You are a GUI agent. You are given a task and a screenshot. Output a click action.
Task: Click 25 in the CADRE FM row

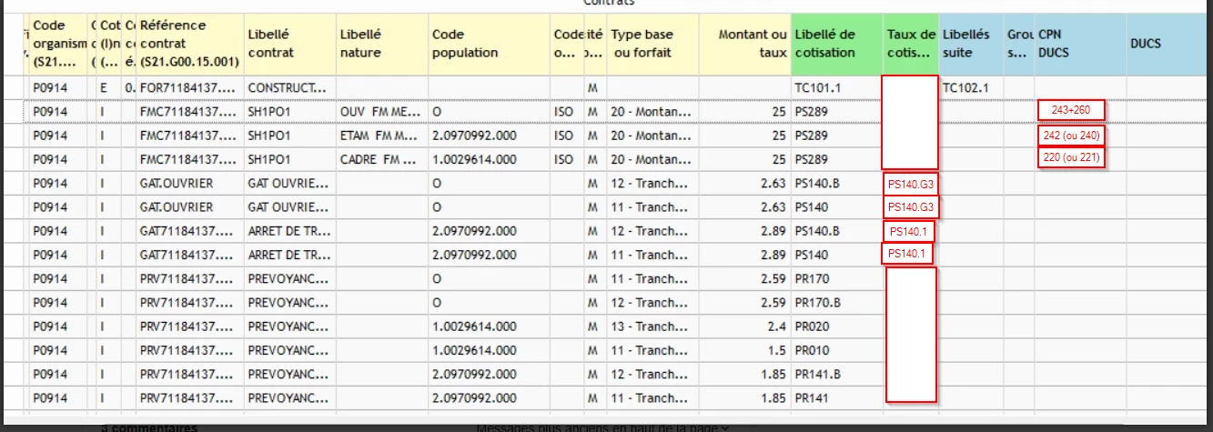745,159
